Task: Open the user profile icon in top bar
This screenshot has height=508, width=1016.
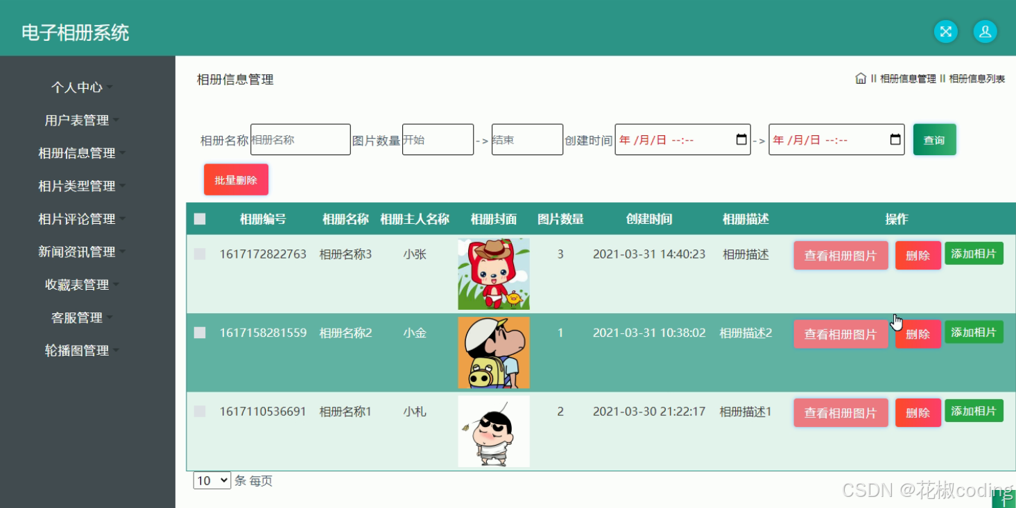Action: click(985, 31)
